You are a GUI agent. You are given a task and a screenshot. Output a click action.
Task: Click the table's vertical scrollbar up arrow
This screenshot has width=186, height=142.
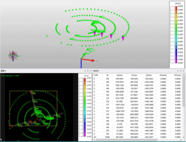click(184, 75)
